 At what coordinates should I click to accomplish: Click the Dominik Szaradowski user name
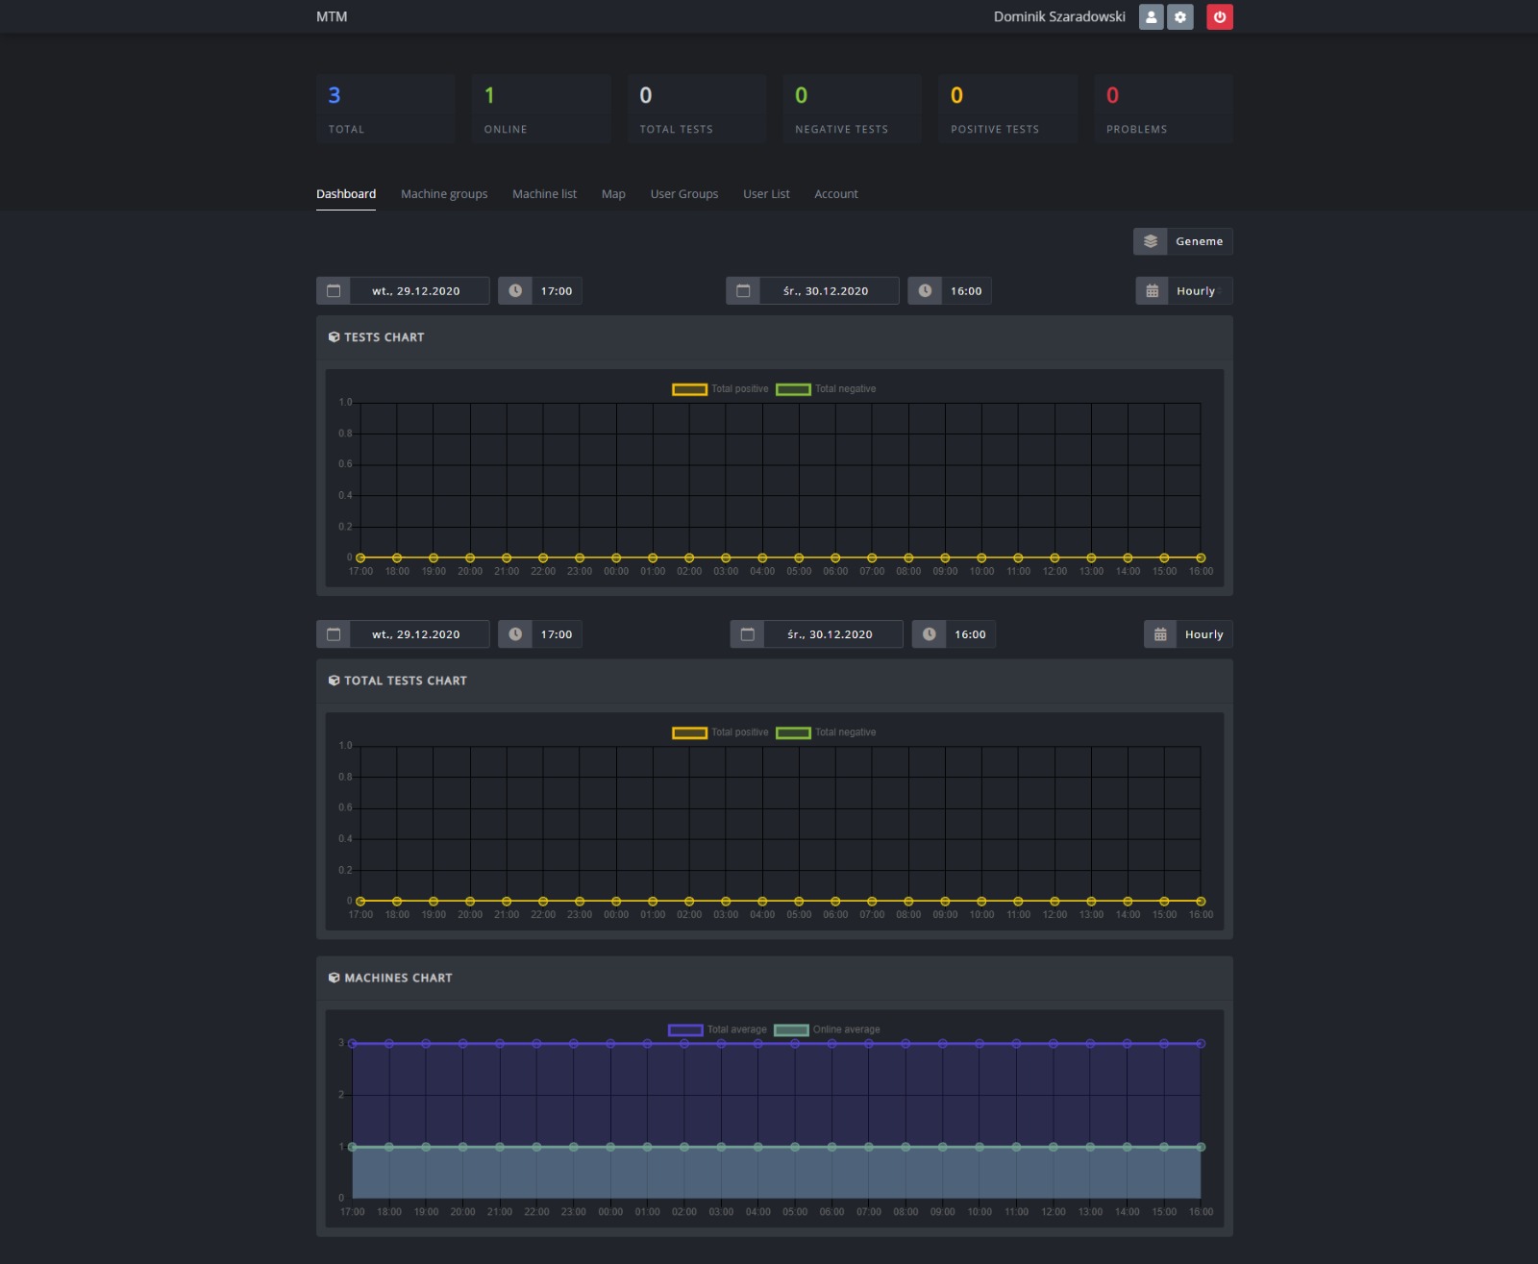coord(1058,17)
